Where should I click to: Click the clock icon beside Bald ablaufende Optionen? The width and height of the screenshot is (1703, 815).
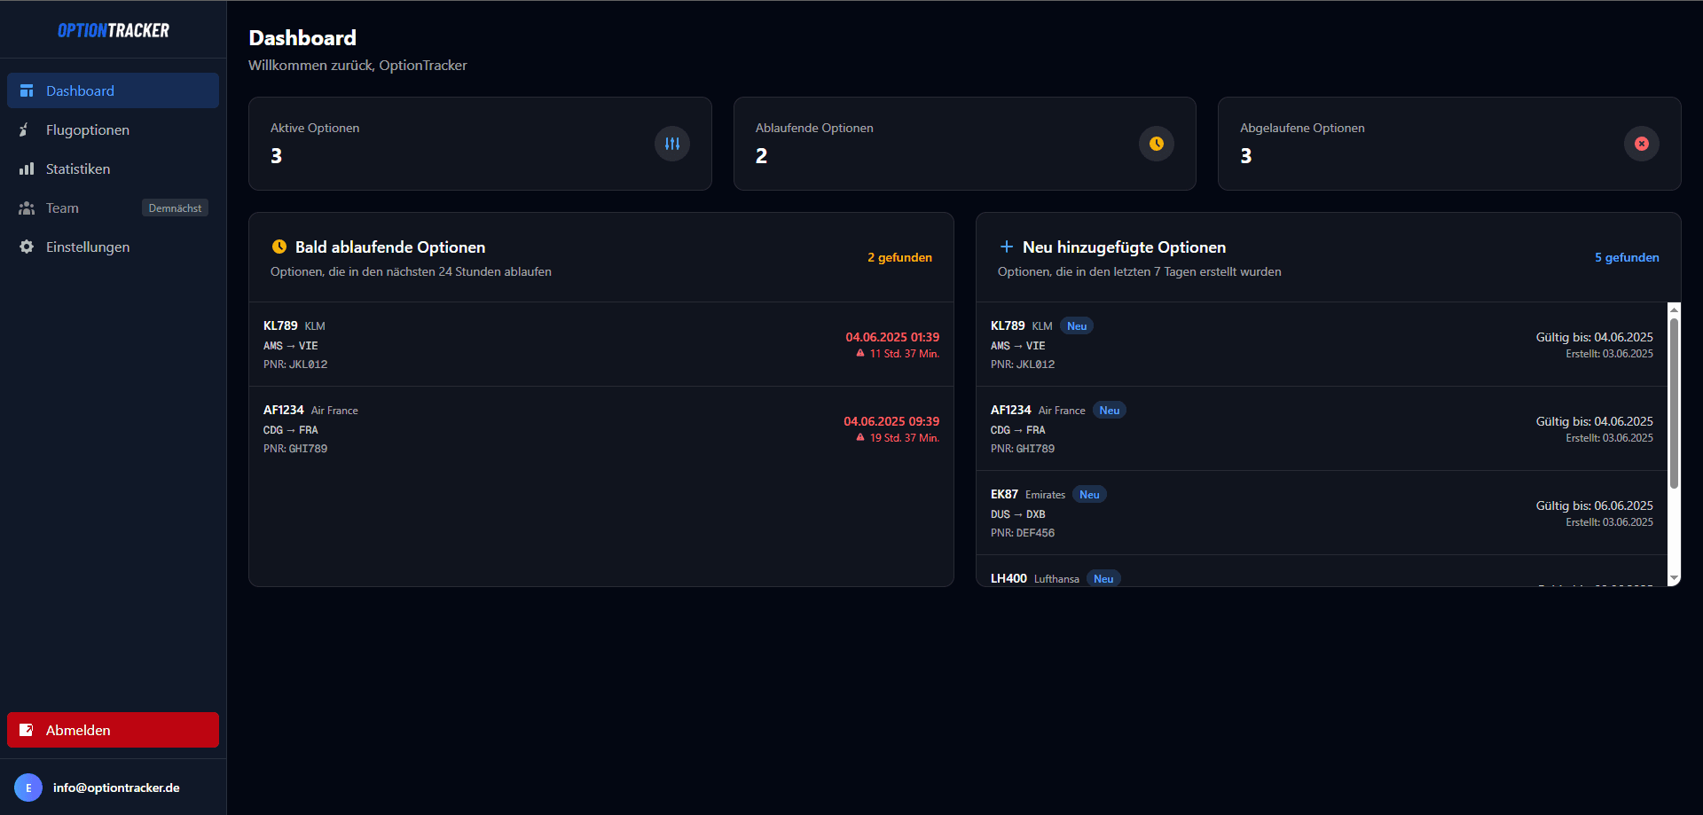(x=279, y=247)
